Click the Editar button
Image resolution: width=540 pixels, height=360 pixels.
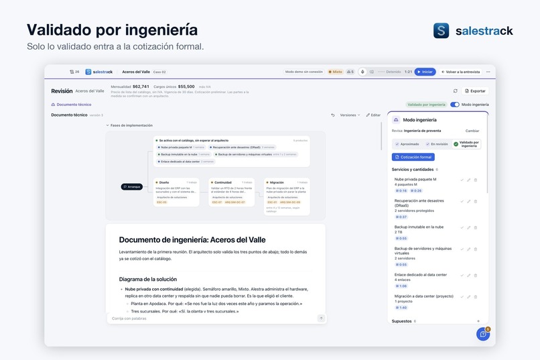[x=373, y=115]
